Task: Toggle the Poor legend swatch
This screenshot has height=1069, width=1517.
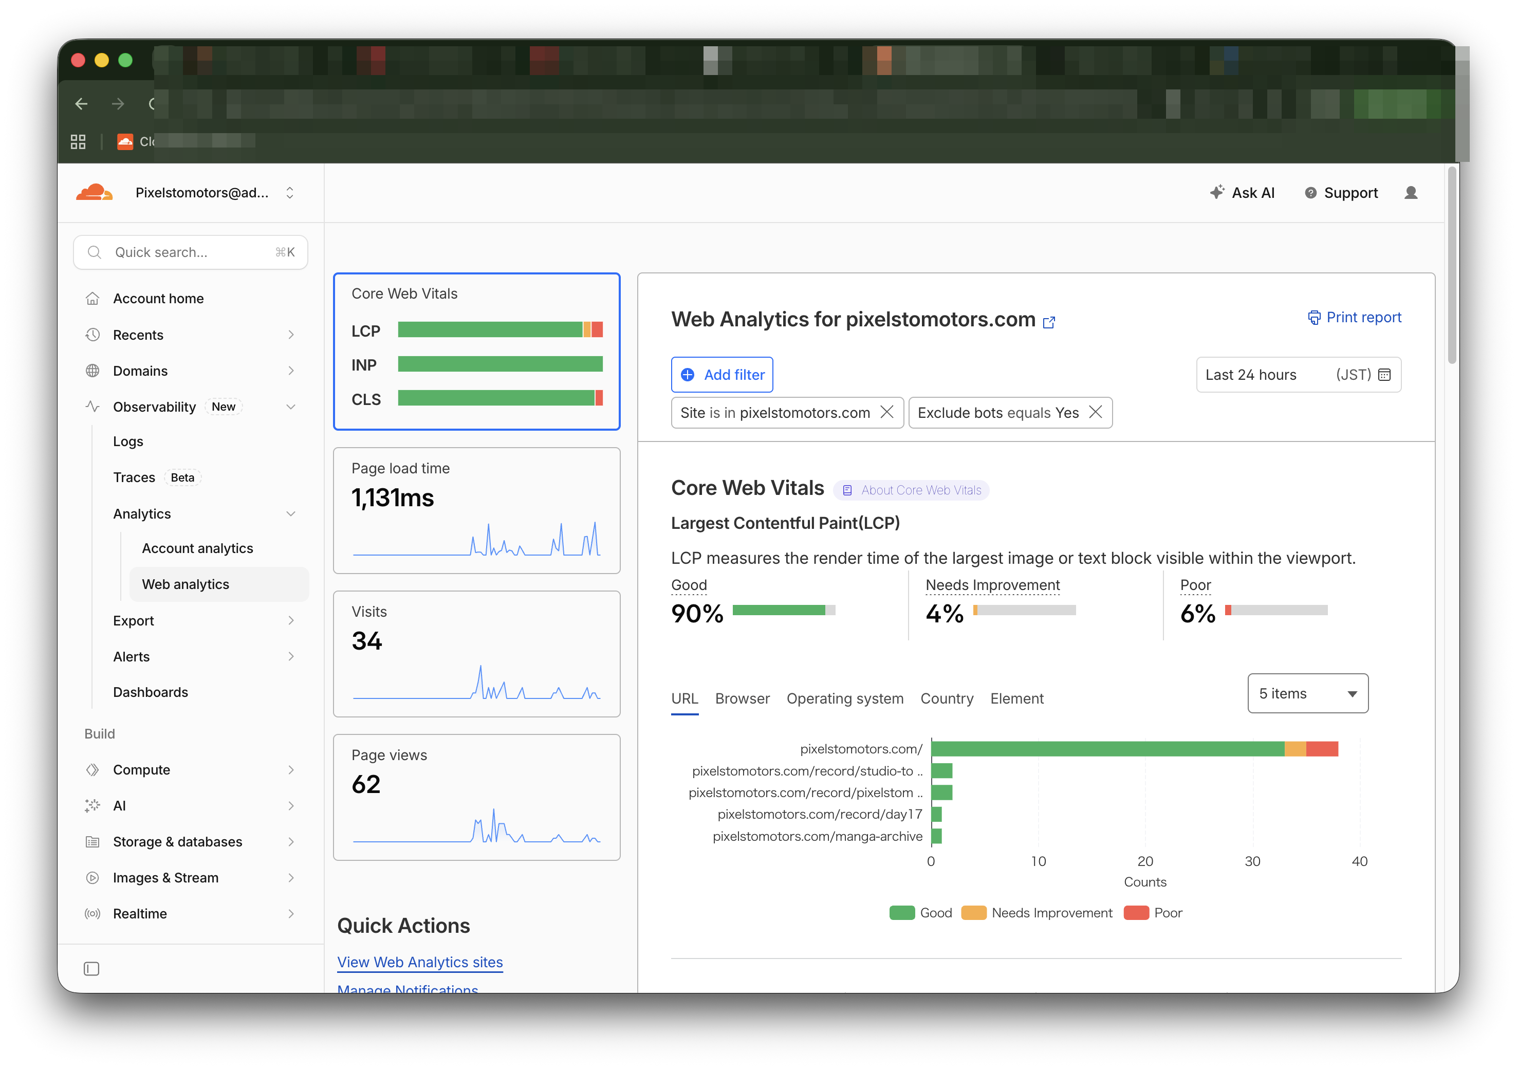Action: pyautogui.click(x=1136, y=912)
